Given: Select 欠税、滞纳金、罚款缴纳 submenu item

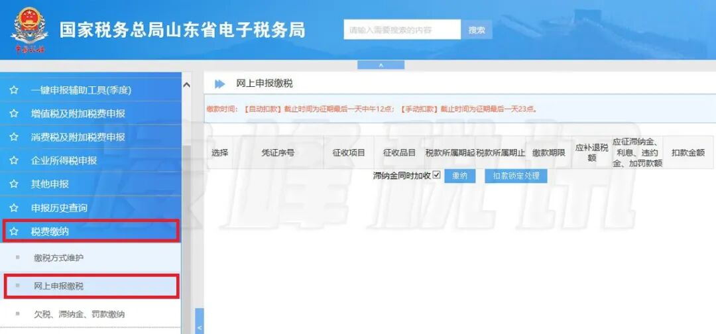Looking at the screenshot, I should click(90, 314).
